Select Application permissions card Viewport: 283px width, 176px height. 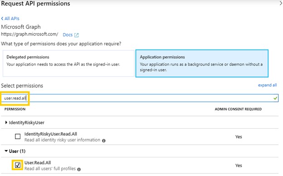click(202, 63)
